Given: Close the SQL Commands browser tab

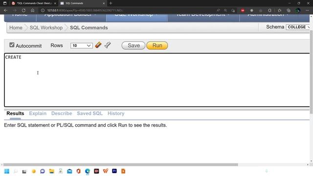Looking at the screenshot, I should (104, 3).
